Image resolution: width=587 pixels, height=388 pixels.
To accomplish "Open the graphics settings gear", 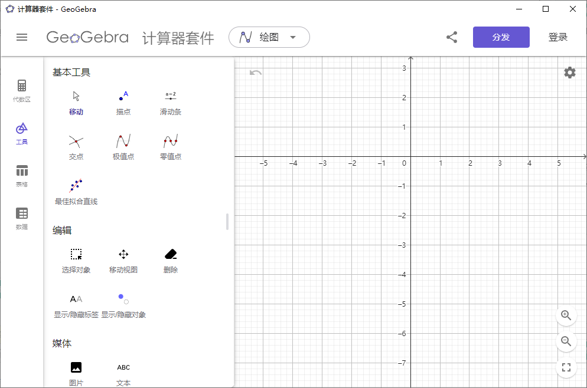I will tap(569, 72).
